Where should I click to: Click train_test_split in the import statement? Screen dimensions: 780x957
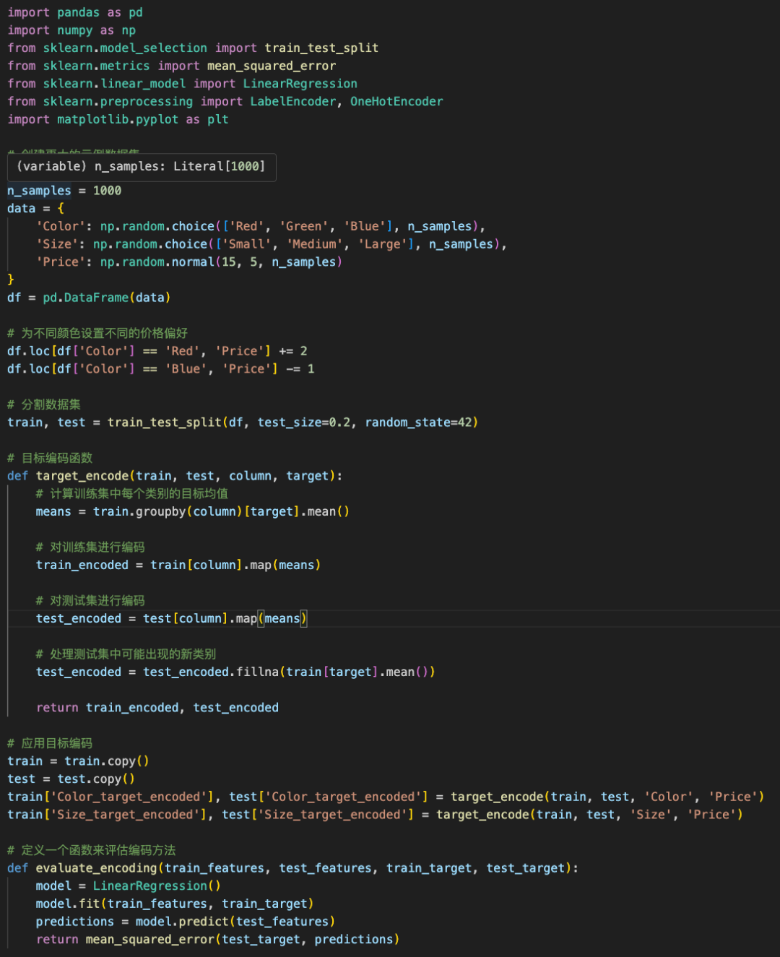pos(321,48)
